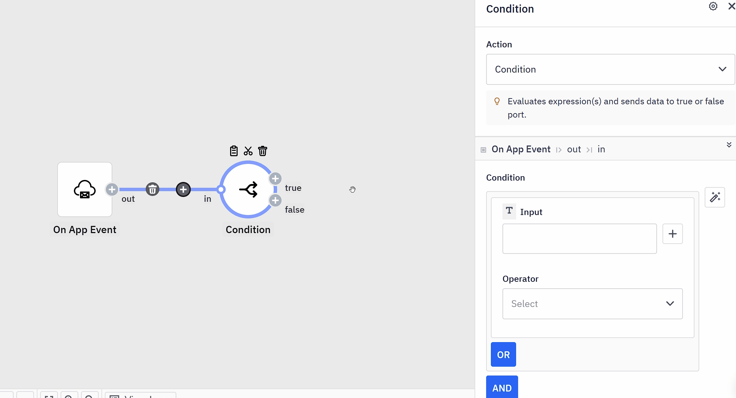Click the OR button
The image size is (736, 398).
click(503, 354)
